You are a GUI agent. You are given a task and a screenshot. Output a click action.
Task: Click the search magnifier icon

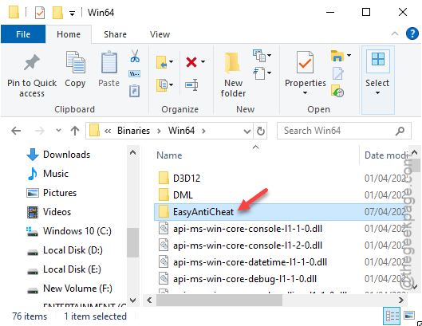pyautogui.click(x=400, y=131)
